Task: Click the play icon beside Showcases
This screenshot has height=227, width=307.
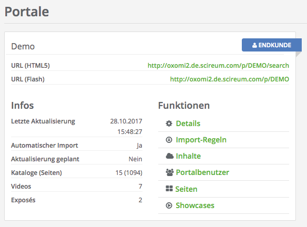Action: pyautogui.click(x=169, y=205)
